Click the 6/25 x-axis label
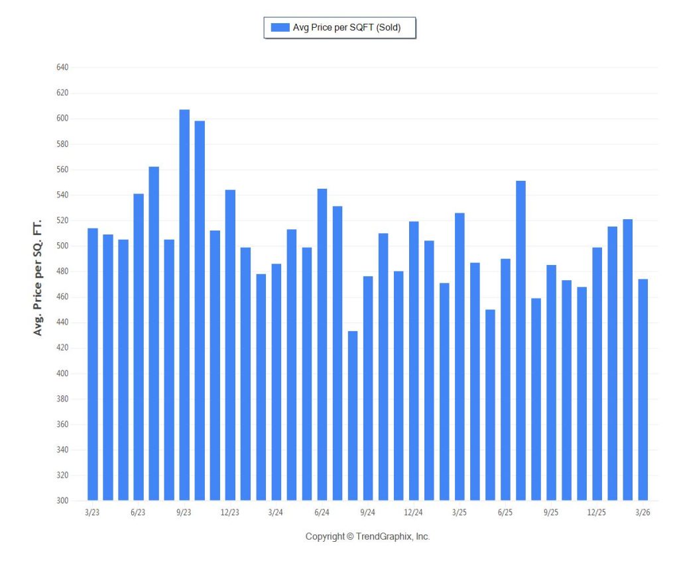Screen dimensions: 679x565 point(505,513)
